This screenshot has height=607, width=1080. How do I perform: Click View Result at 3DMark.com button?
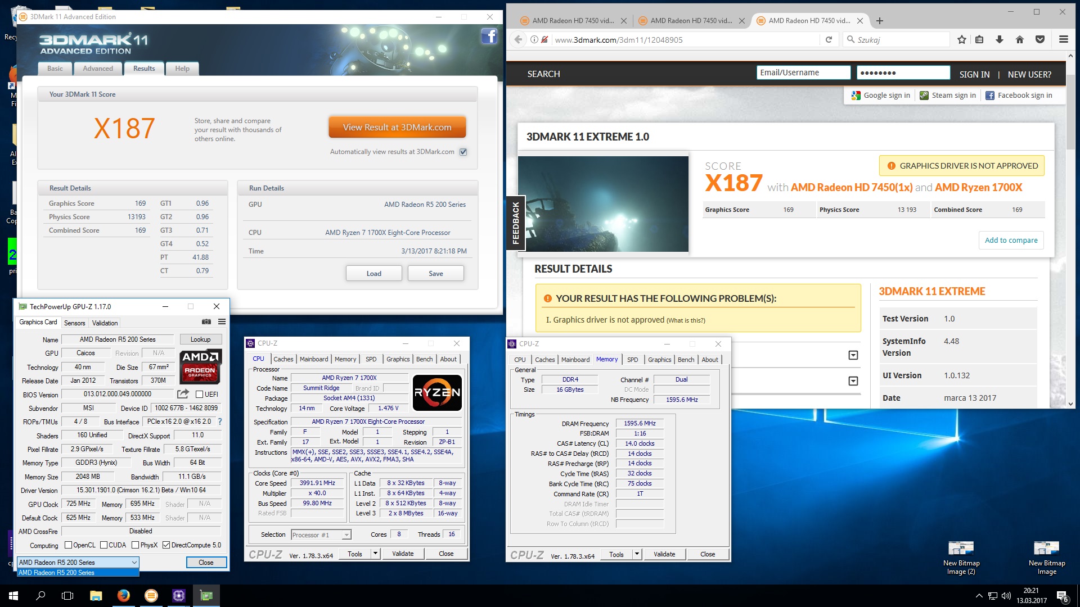(x=397, y=128)
